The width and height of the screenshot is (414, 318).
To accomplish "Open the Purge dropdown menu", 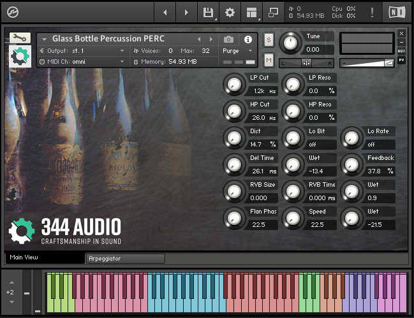I will click(x=239, y=50).
